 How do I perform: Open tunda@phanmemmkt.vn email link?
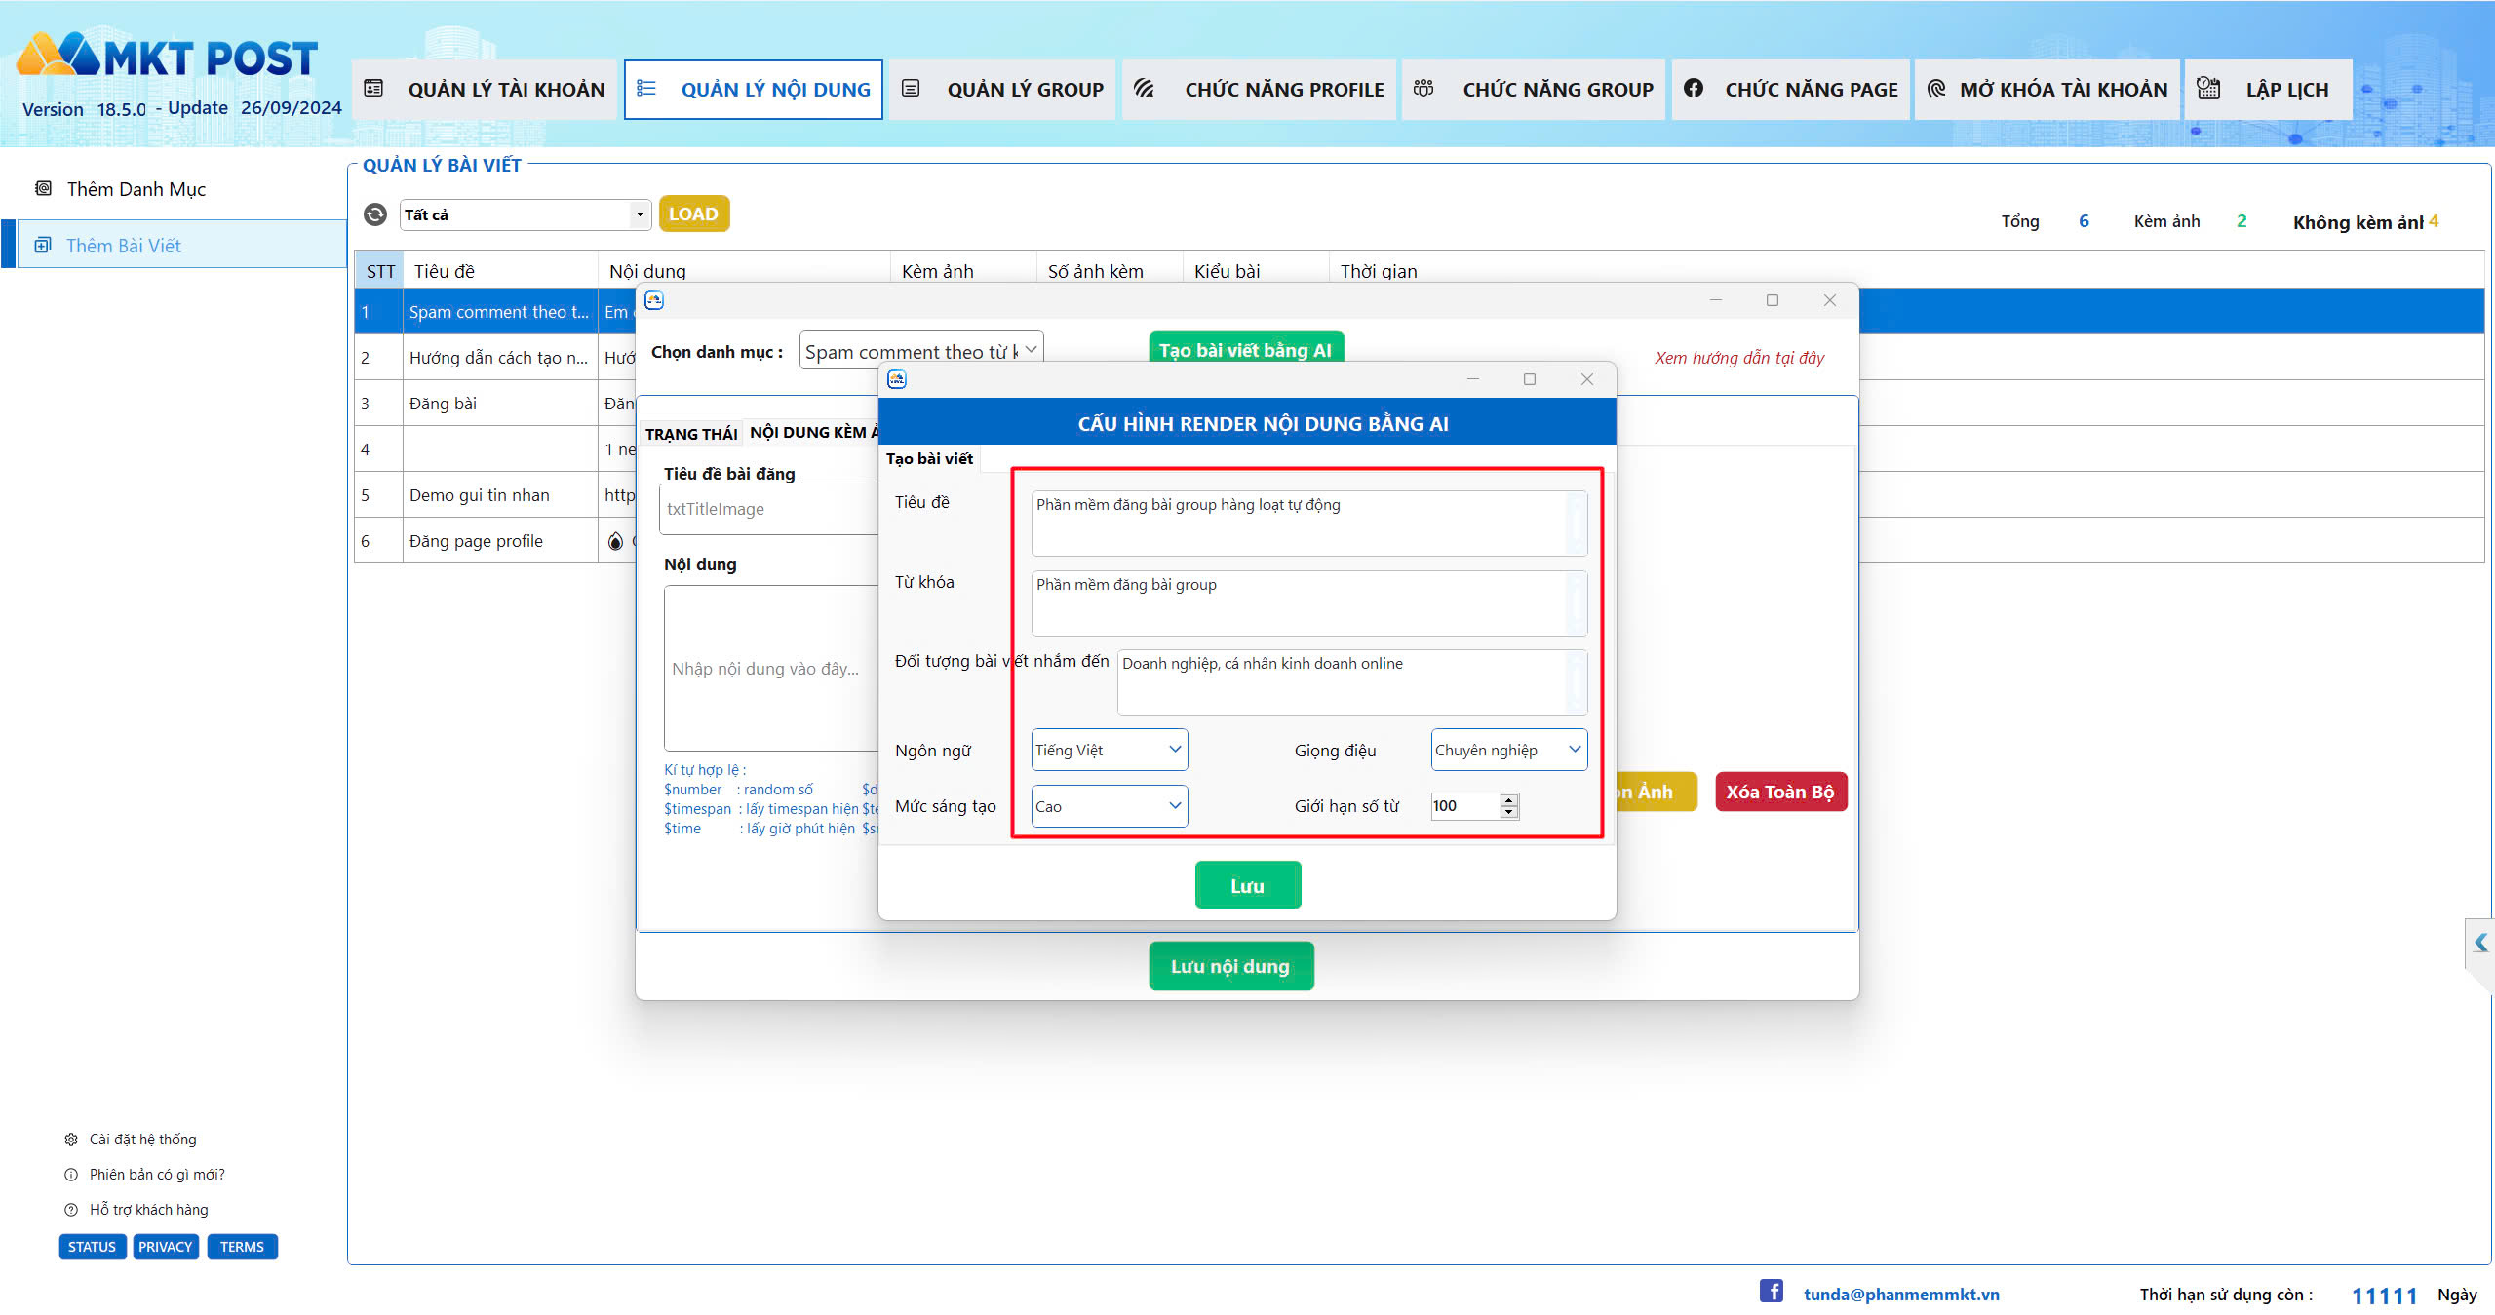(1901, 1295)
